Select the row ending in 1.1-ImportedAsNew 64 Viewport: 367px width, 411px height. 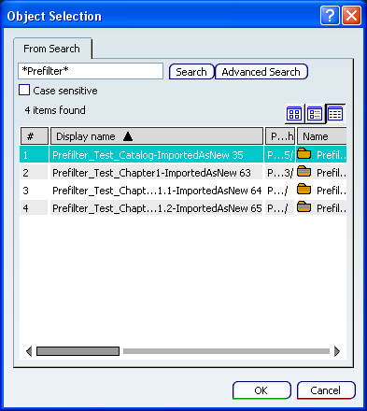point(157,191)
